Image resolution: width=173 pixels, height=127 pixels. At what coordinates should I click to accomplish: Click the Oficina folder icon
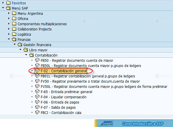(14, 19)
